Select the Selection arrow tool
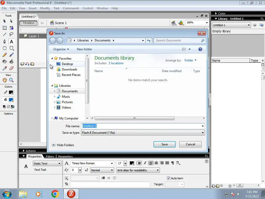Screen dimensions: 265x199 pyautogui.click(x=5, y=21)
